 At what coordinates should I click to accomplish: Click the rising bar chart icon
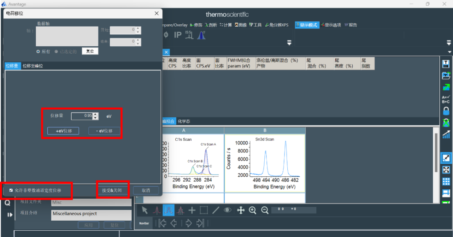click(x=446, y=134)
